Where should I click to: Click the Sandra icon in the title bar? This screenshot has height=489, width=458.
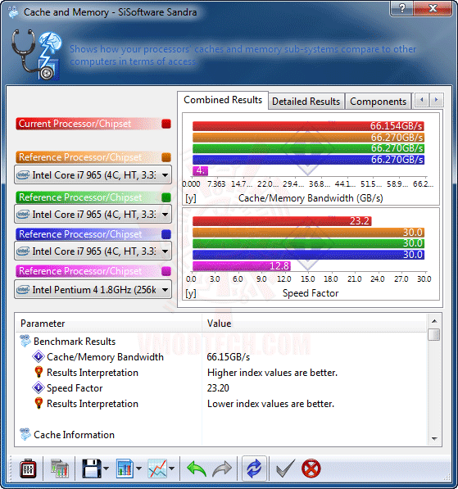13,12
